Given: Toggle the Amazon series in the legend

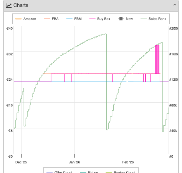Looking at the screenshot, I should [x=26, y=19].
